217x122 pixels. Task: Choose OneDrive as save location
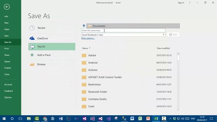pyautogui.click(x=52, y=38)
